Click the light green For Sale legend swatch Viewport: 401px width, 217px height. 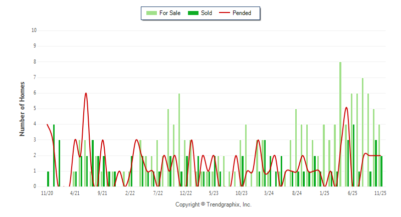pyautogui.click(x=150, y=13)
